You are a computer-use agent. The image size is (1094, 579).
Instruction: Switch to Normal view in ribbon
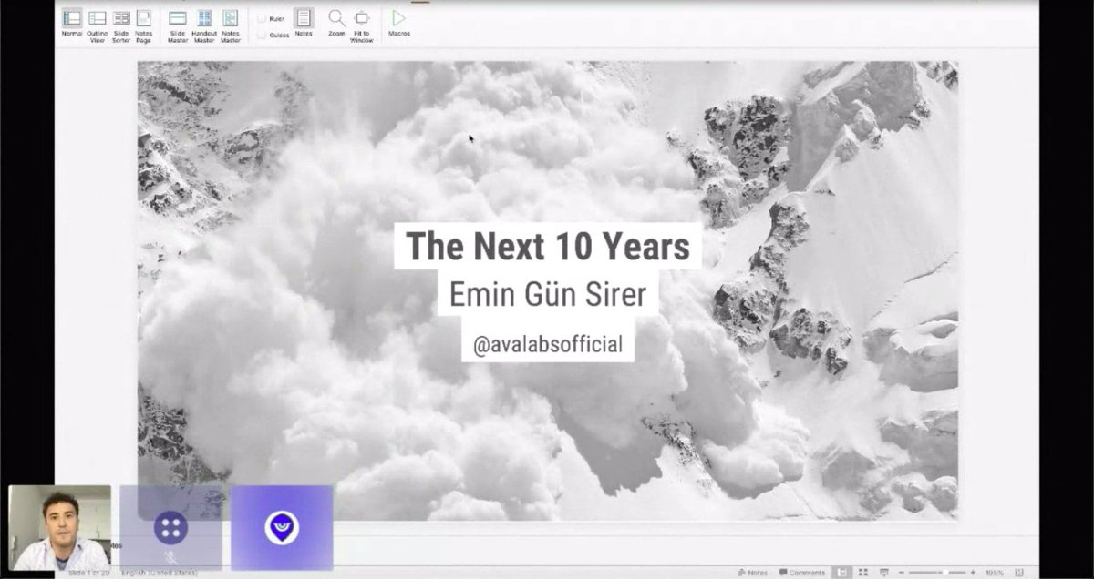coord(71,24)
